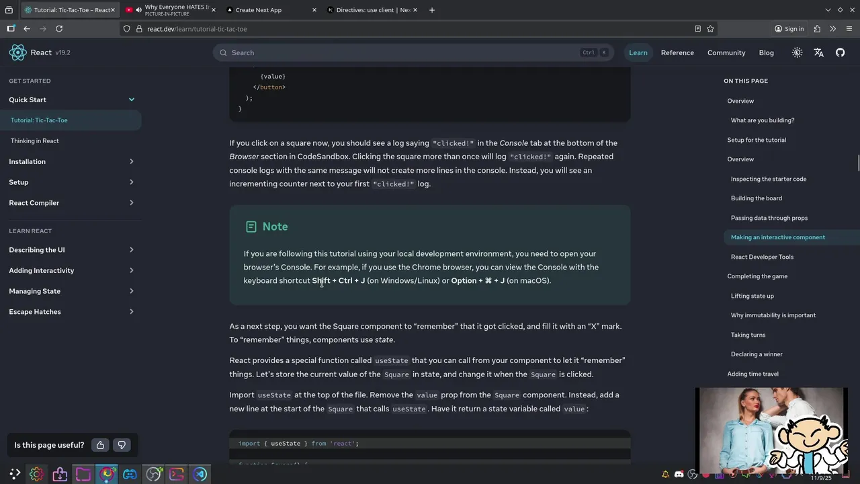Image resolution: width=860 pixels, height=484 pixels.
Task: Open the Reference navigation item
Action: [x=677, y=52]
